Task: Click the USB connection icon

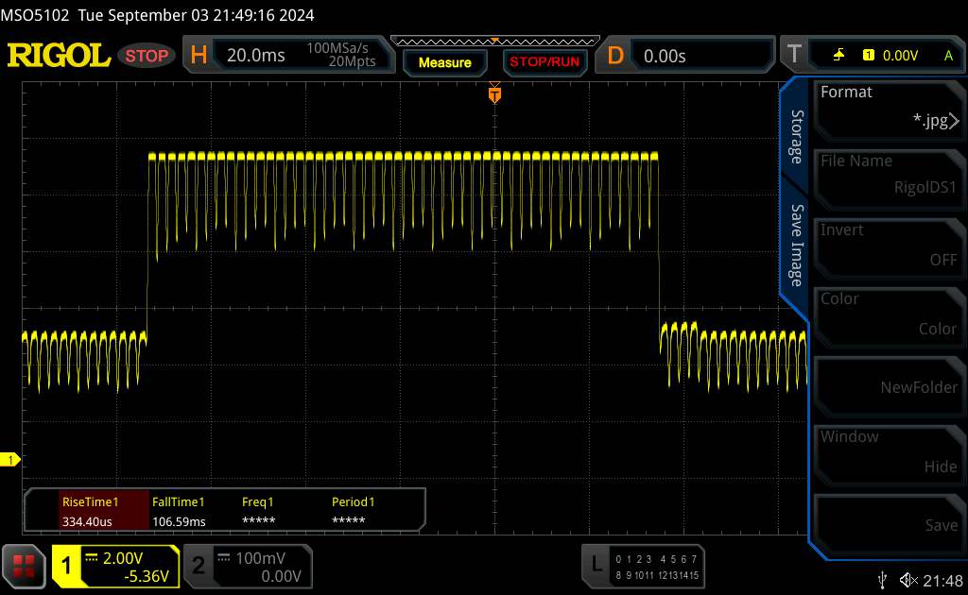Action: point(882,579)
